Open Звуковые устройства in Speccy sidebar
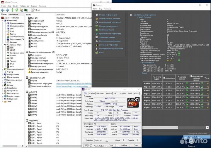The image size is (211, 148). (x=109, y=45)
